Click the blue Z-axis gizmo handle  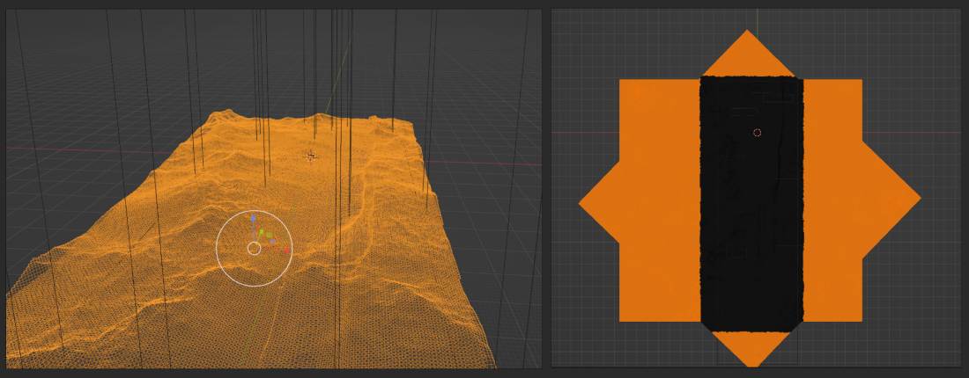pos(253,218)
